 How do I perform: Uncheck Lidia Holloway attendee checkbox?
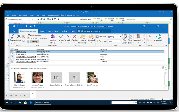(12, 52)
